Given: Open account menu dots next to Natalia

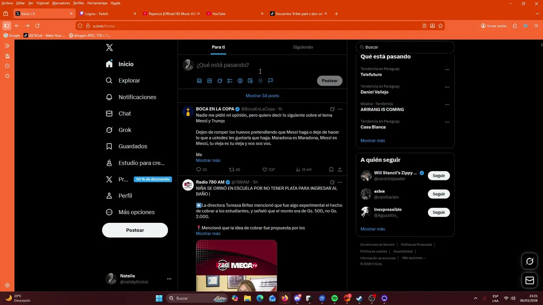Looking at the screenshot, I should pos(169,279).
